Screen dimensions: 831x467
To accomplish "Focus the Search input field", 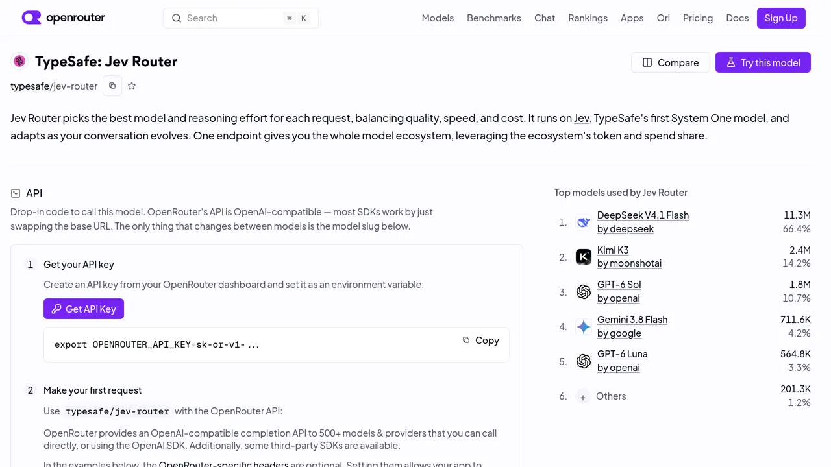I will (241, 18).
